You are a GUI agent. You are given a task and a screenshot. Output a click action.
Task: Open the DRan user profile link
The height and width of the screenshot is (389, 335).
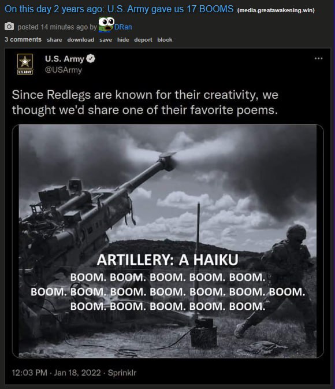123,27
